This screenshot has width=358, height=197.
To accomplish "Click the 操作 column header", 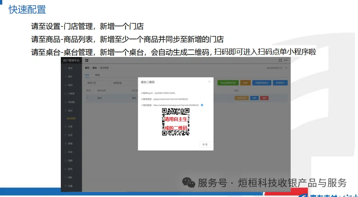I will point(236,91).
